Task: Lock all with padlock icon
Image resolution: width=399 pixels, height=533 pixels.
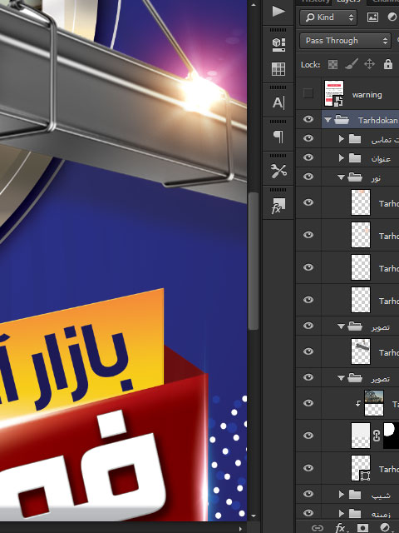Action: pyautogui.click(x=388, y=64)
